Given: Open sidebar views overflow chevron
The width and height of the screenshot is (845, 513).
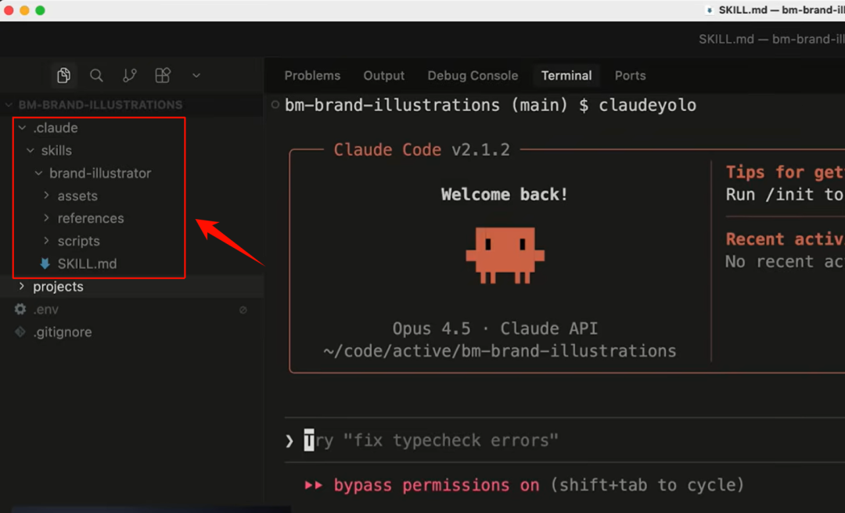Looking at the screenshot, I should pyautogui.click(x=196, y=75).
